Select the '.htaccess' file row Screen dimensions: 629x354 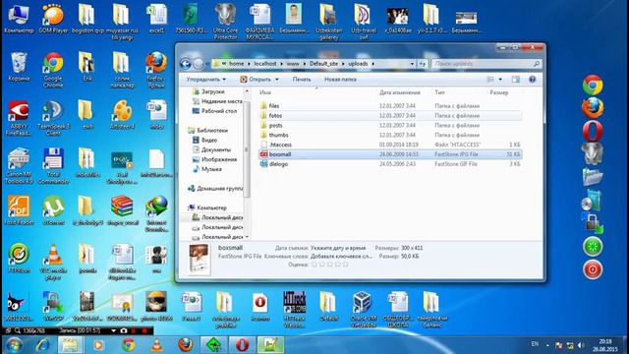point(390,145)
